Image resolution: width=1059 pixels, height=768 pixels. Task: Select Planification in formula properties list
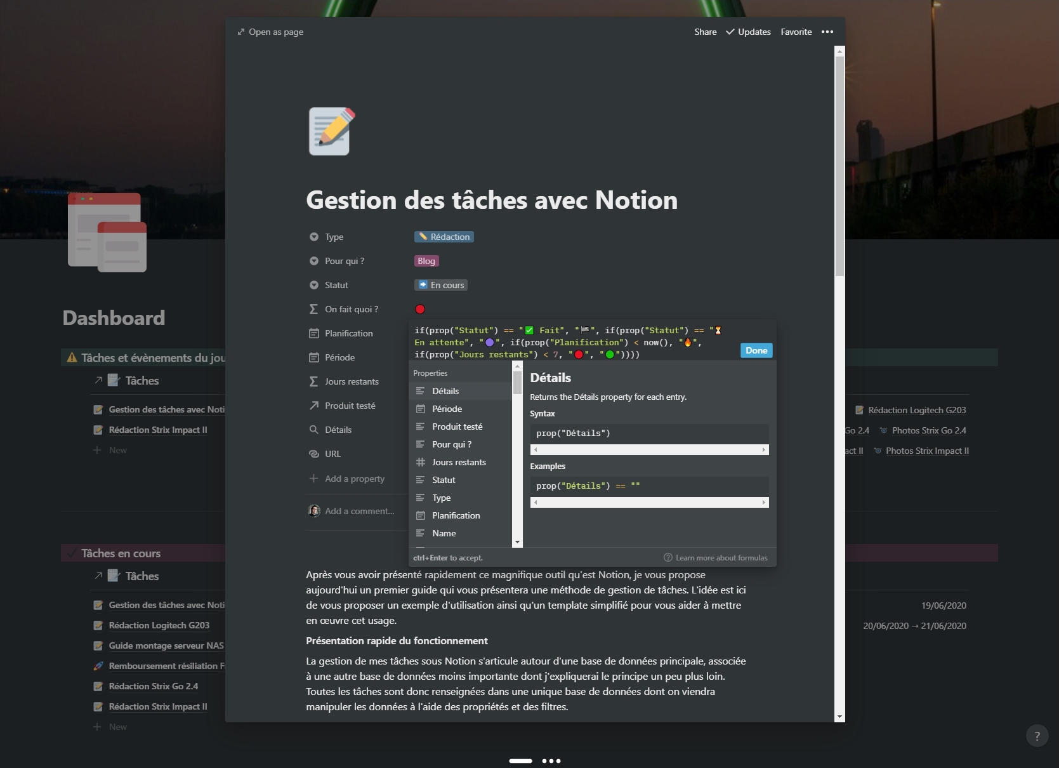point(461,515)
